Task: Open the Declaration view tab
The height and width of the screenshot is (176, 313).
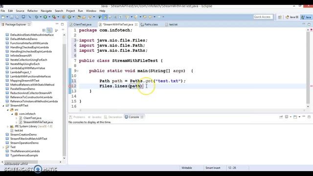Action: (113, 117)
